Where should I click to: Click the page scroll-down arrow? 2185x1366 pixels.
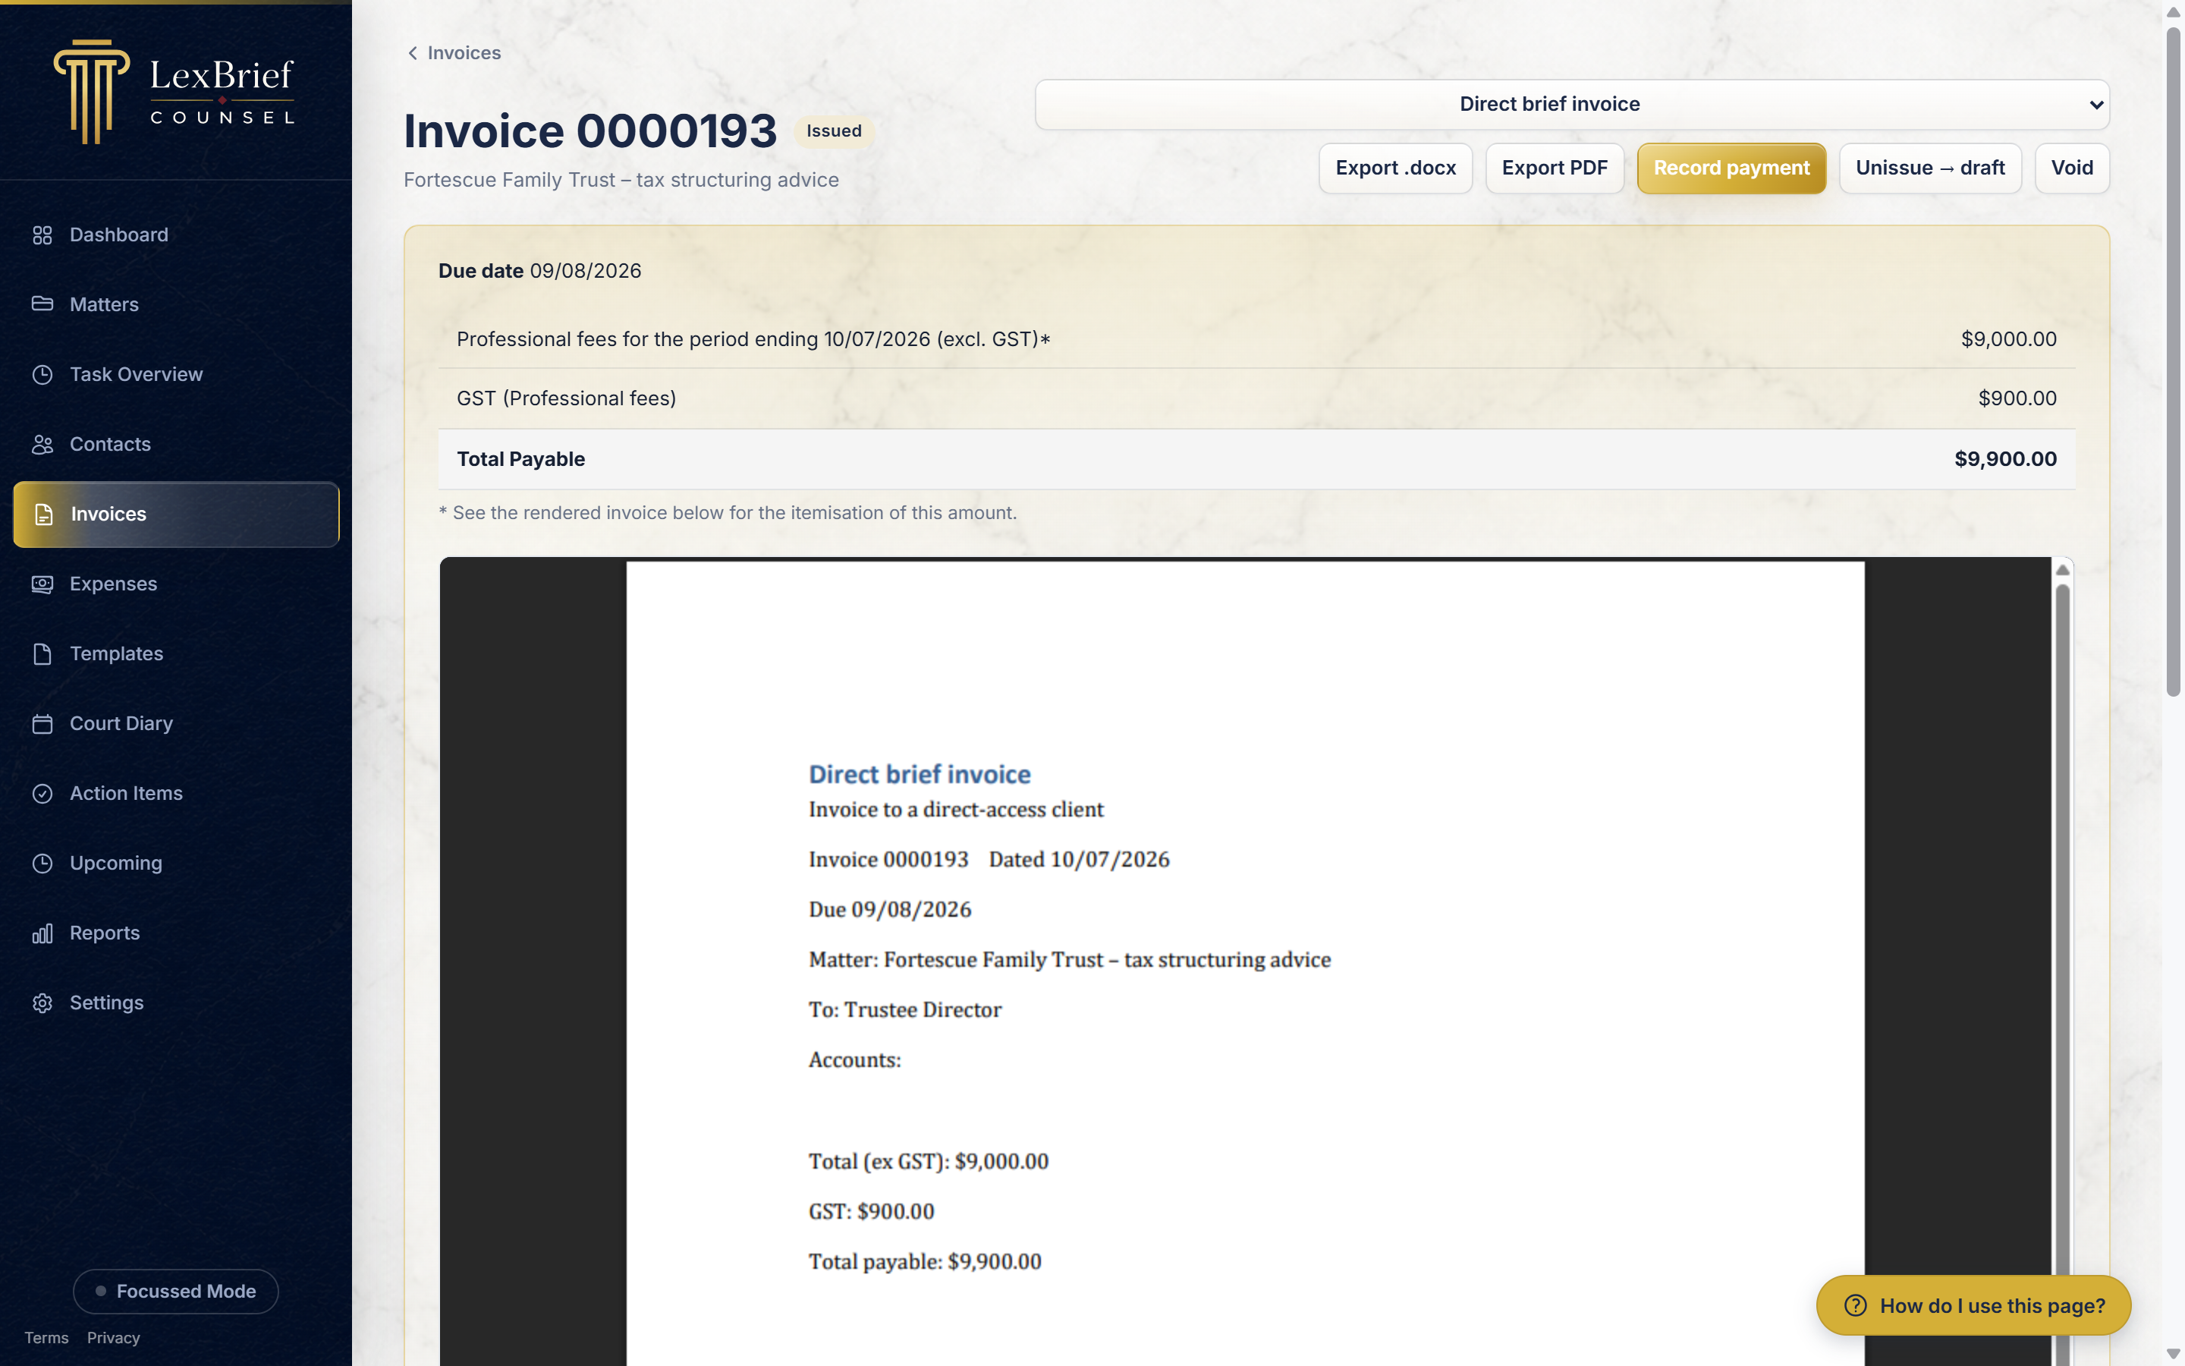click(x=2174, y=1355)
